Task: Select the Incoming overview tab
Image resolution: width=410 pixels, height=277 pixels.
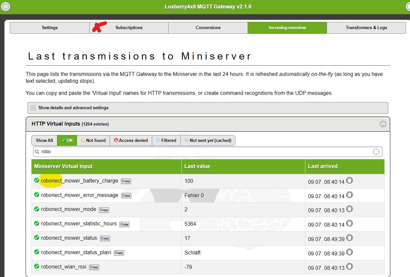Action: [287, 27]
